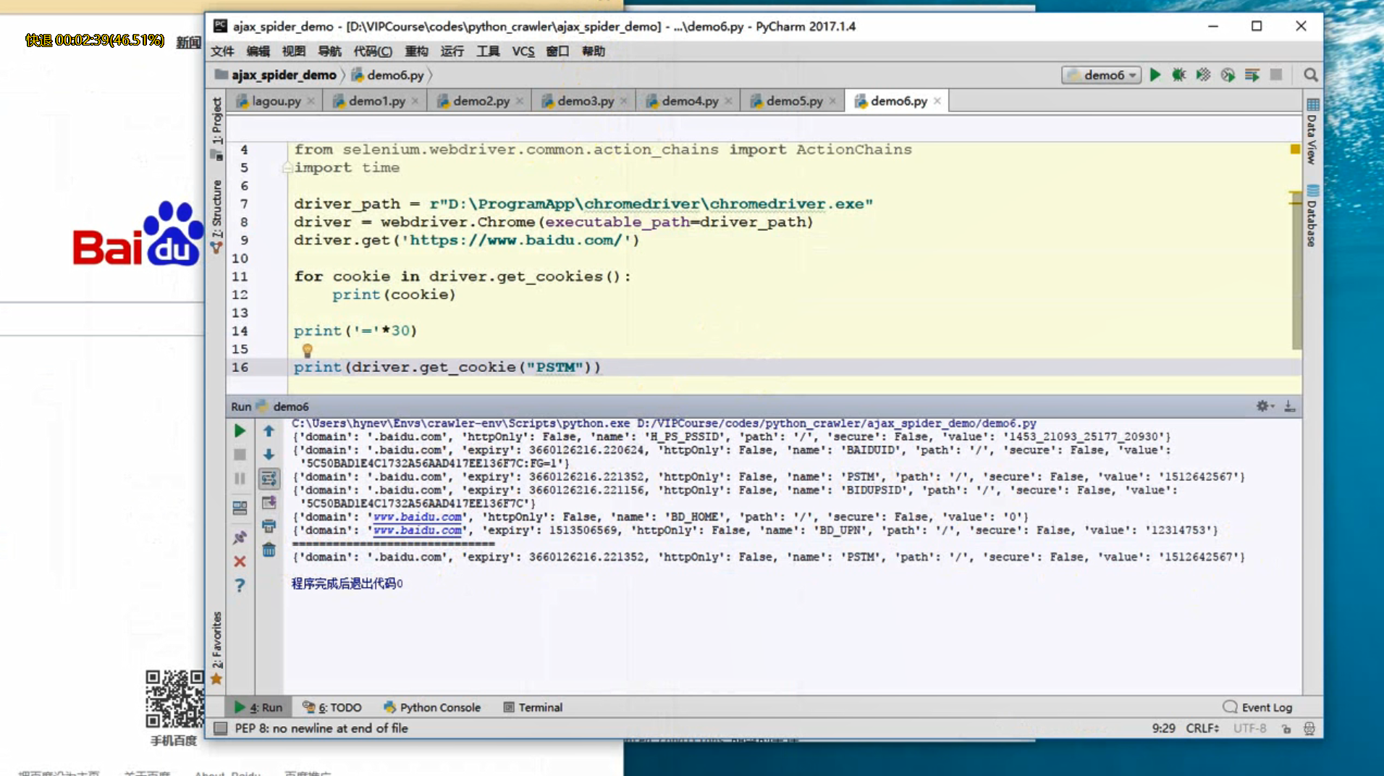Print the console output
Viewport: 1384px width, 776px height.
269,526
